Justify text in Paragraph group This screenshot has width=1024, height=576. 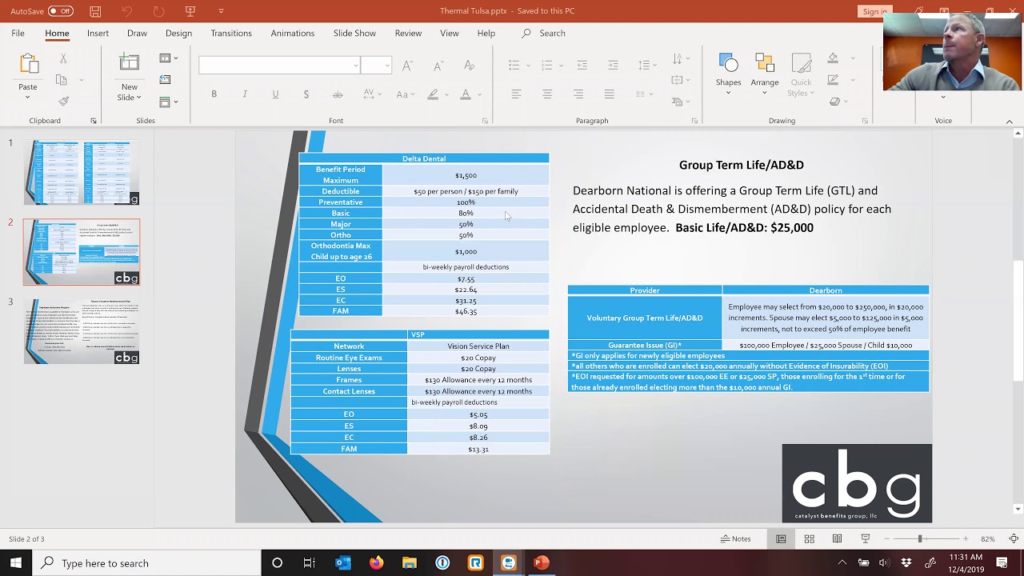[x=609, y=94]
